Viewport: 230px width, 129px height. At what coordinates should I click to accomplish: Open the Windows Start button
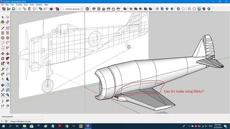click(x=3, y=126)
